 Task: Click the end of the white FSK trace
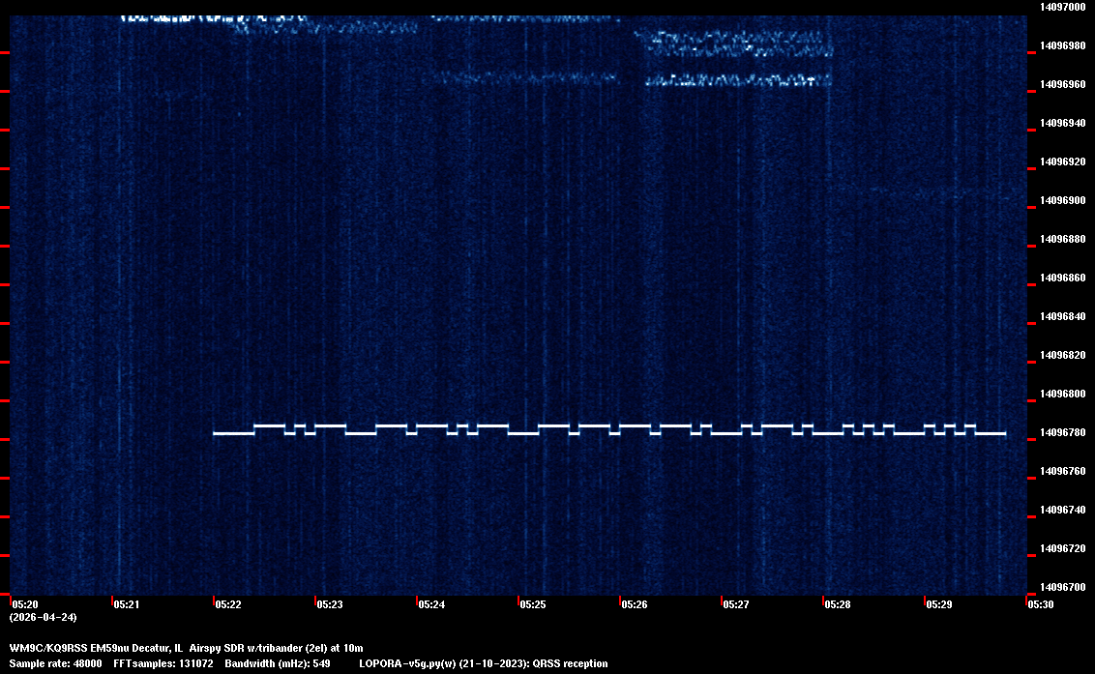click(1003, 433)
